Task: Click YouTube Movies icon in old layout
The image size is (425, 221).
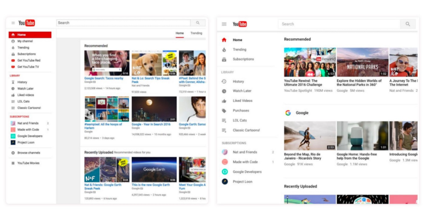Action: (13, 163)
